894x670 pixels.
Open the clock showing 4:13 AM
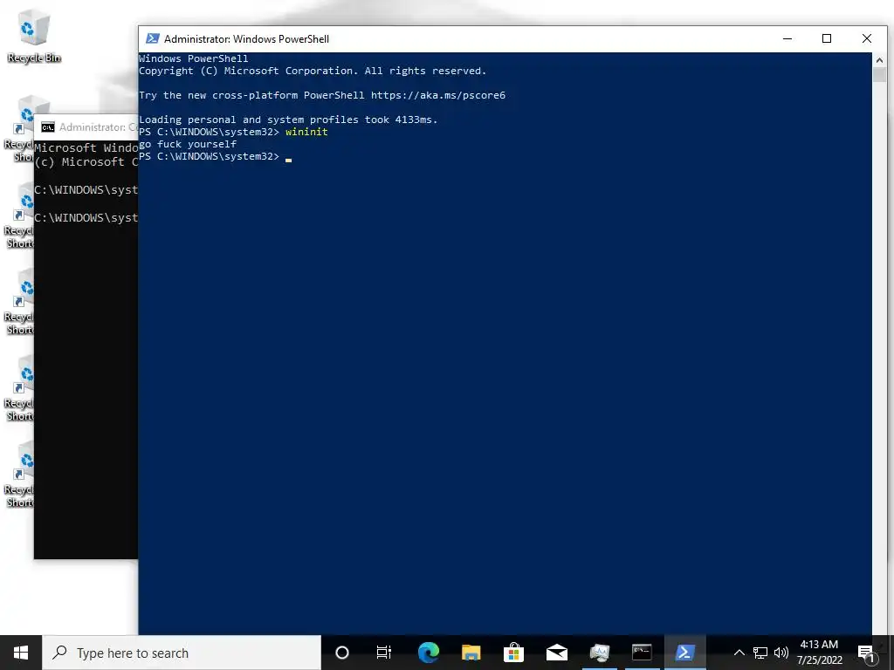819,653
